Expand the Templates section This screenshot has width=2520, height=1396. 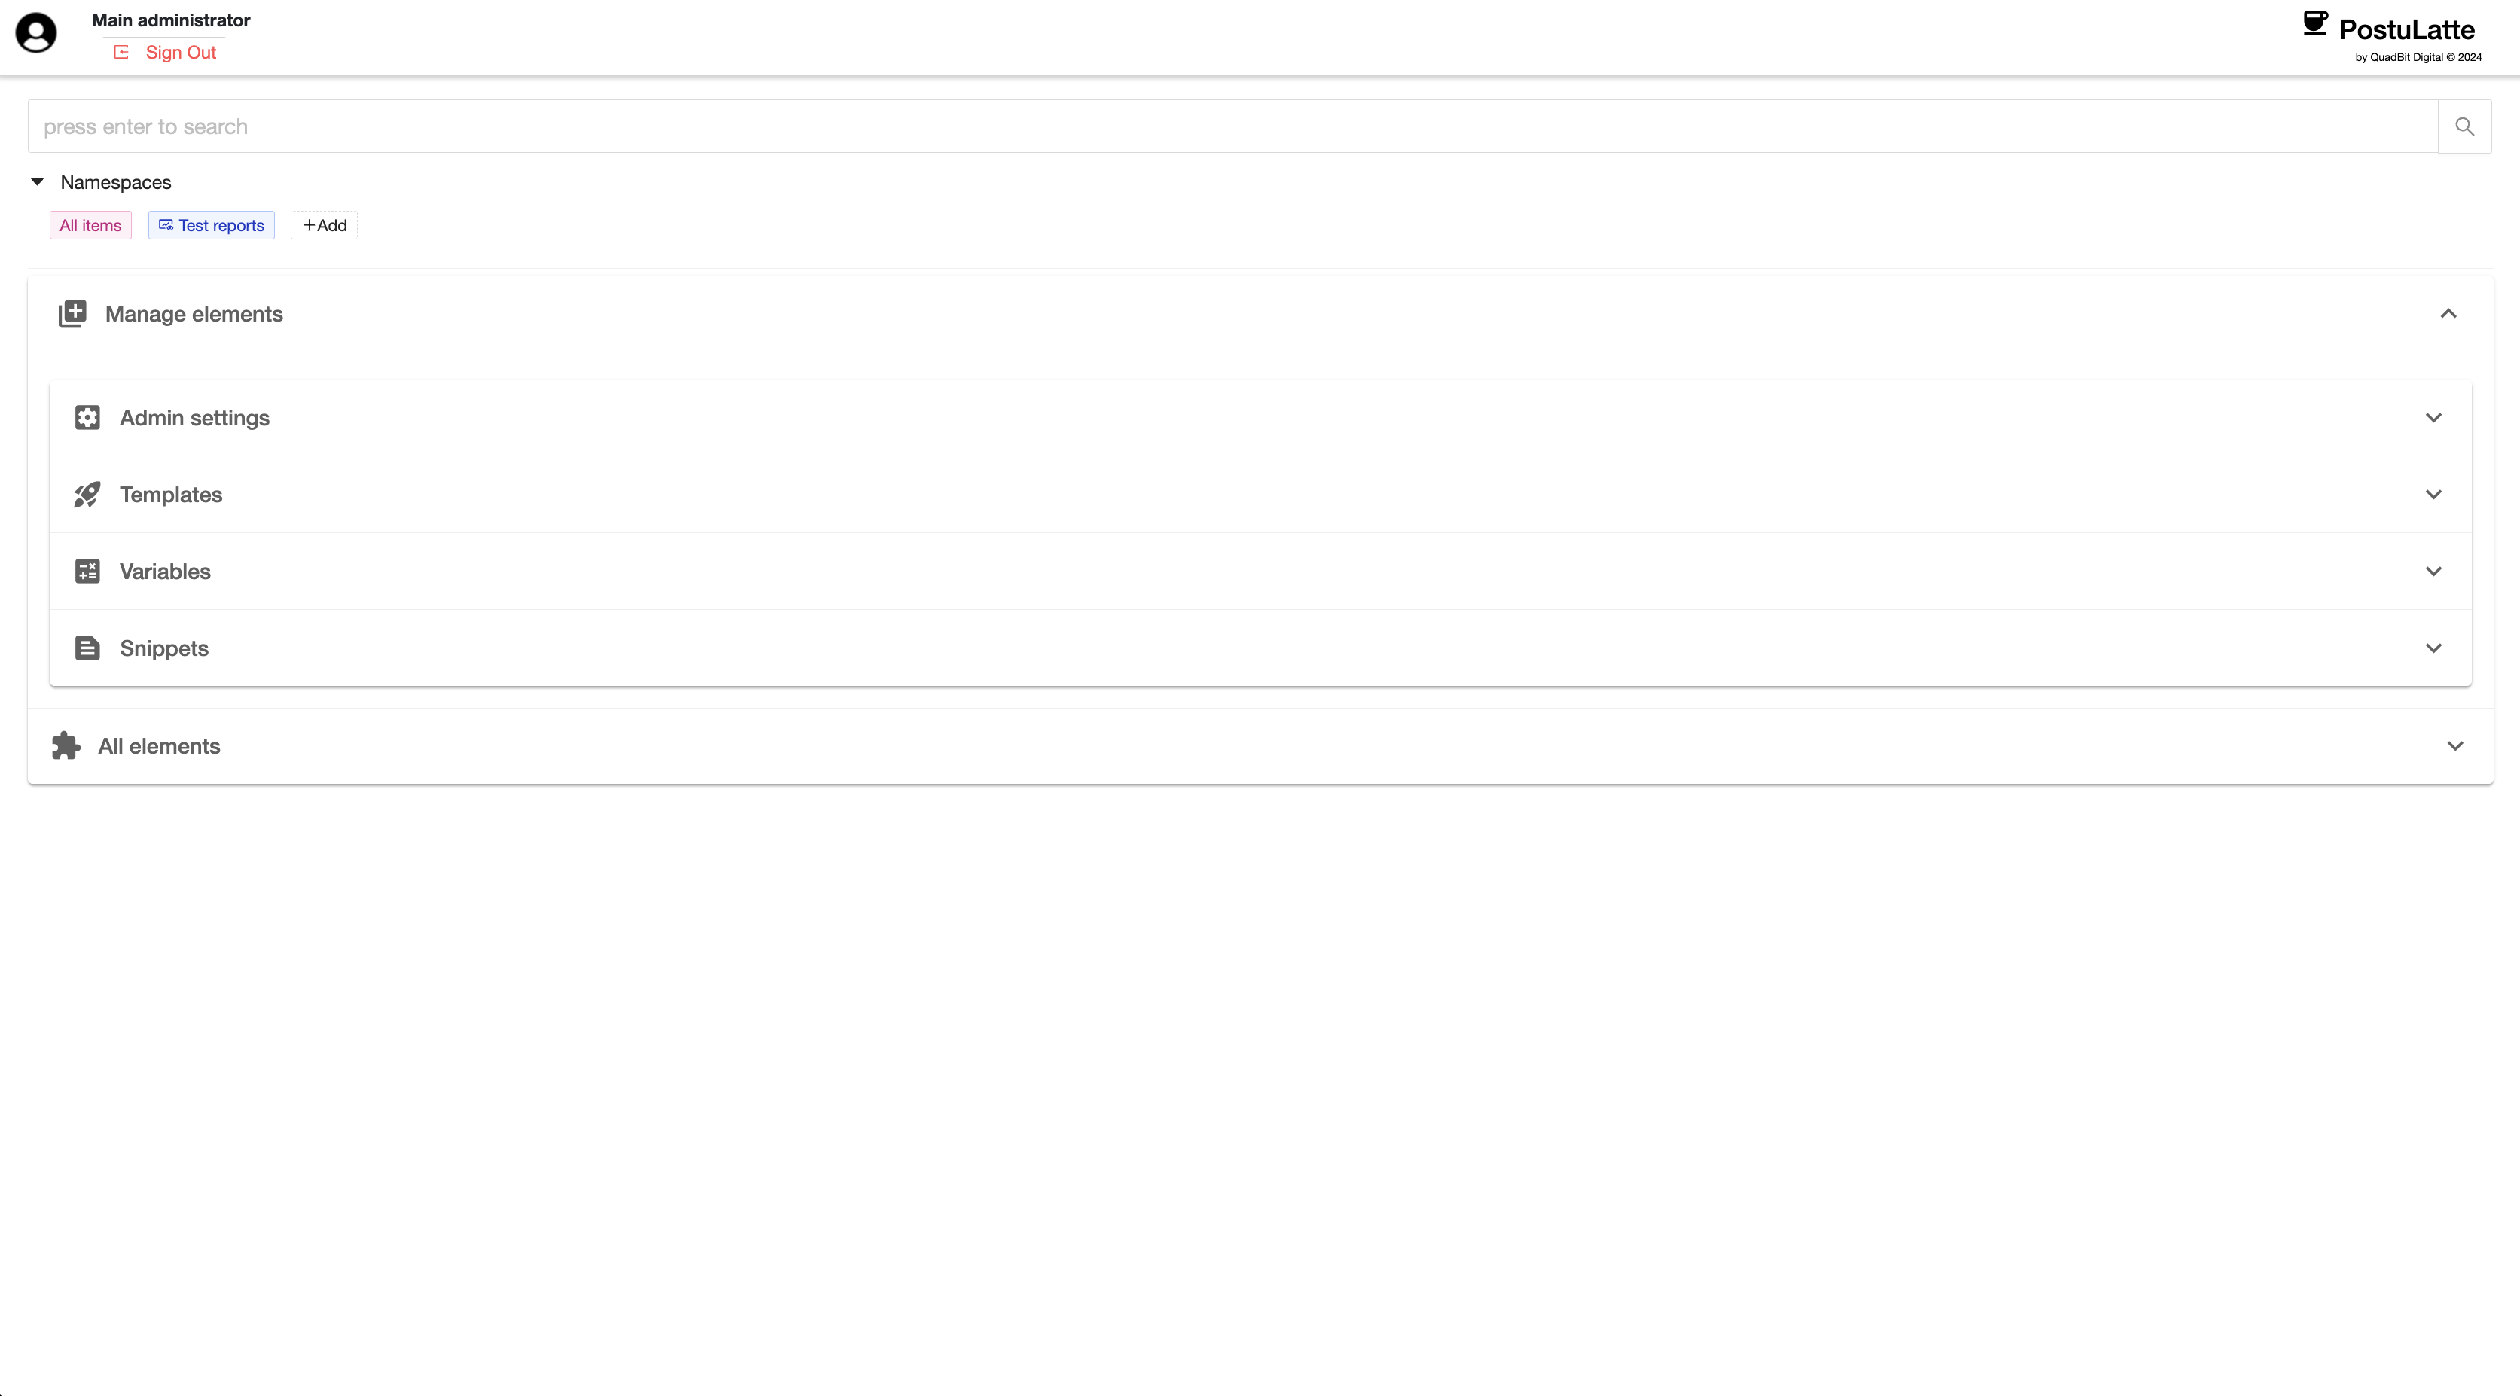pyautogui.click(x=2434, y=495)
